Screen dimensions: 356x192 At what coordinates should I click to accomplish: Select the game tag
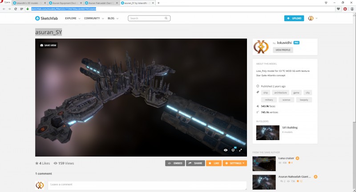(x=296, y=93)
